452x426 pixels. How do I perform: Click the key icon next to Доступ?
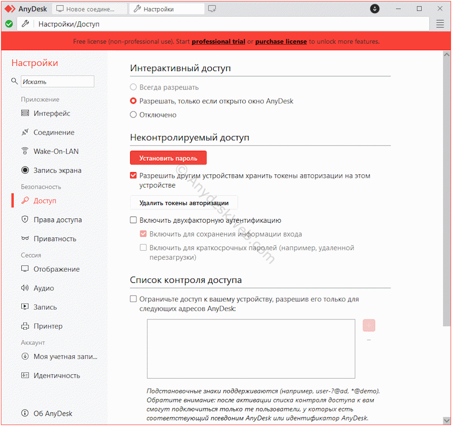click(x=25, y=200)
